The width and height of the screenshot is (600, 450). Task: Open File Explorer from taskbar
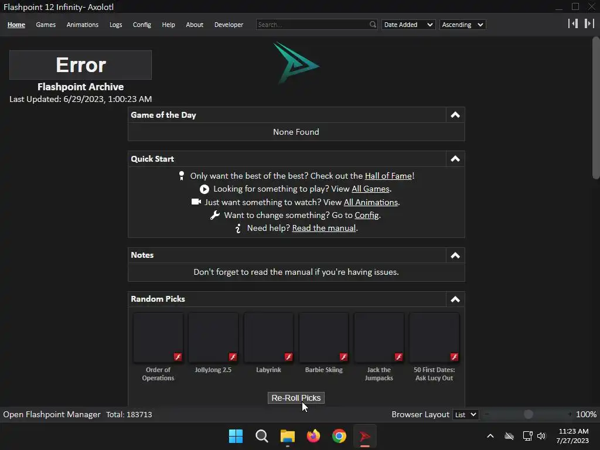pyautogui.click(x=287, y=436)
